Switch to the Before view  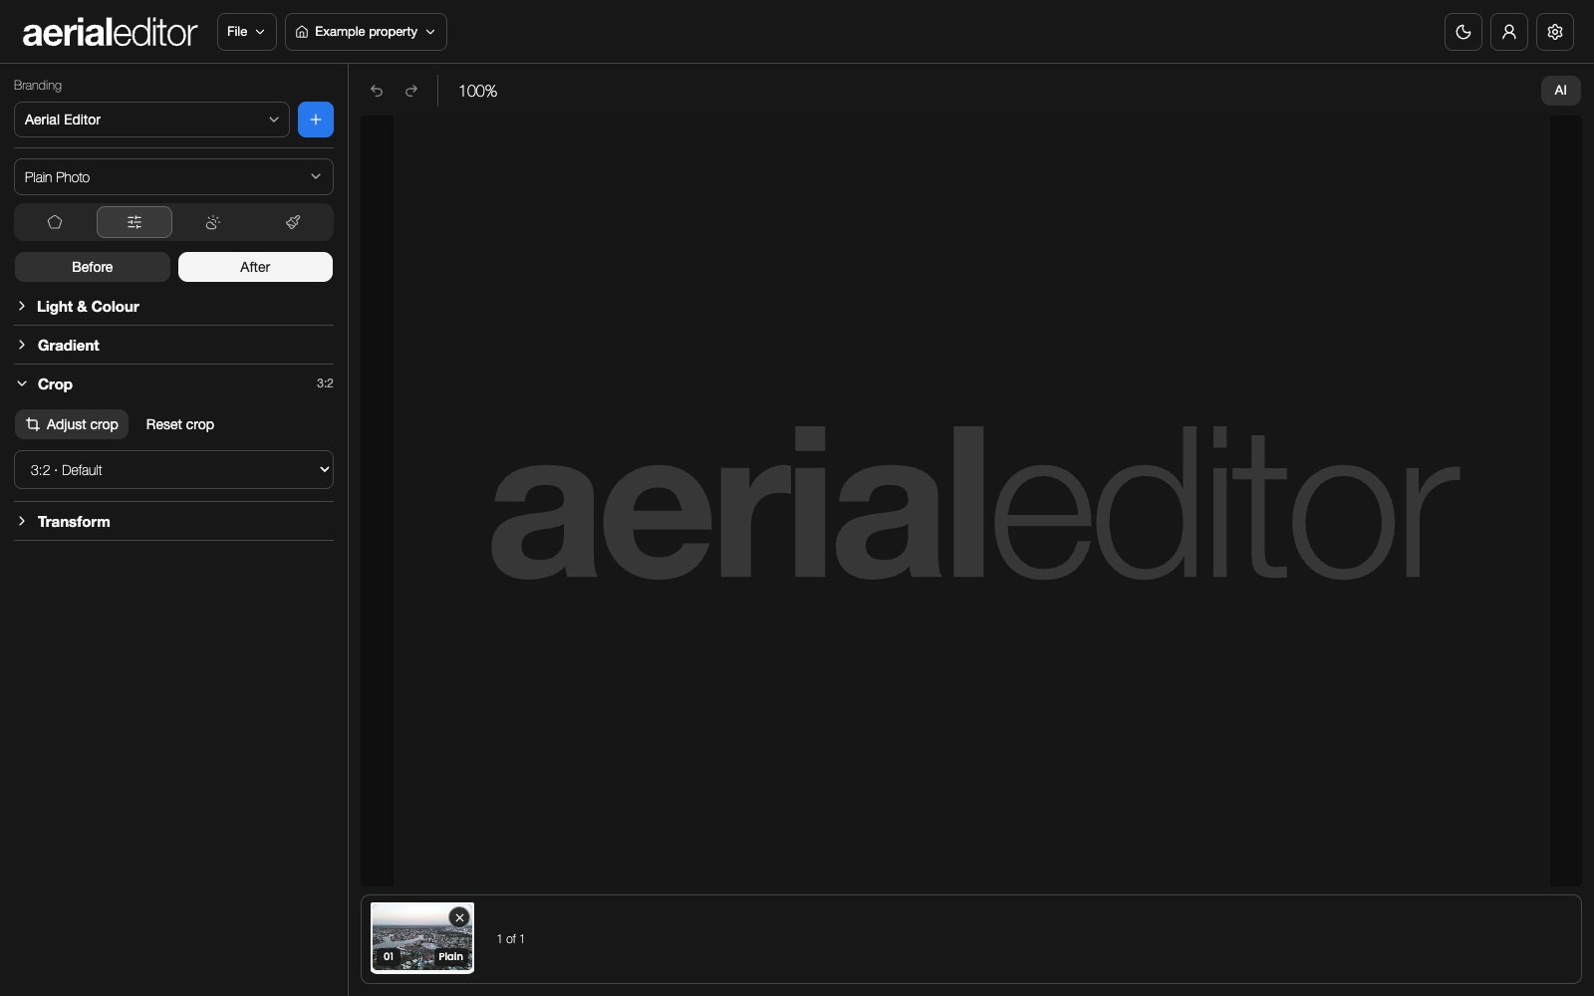coord(93,267)
